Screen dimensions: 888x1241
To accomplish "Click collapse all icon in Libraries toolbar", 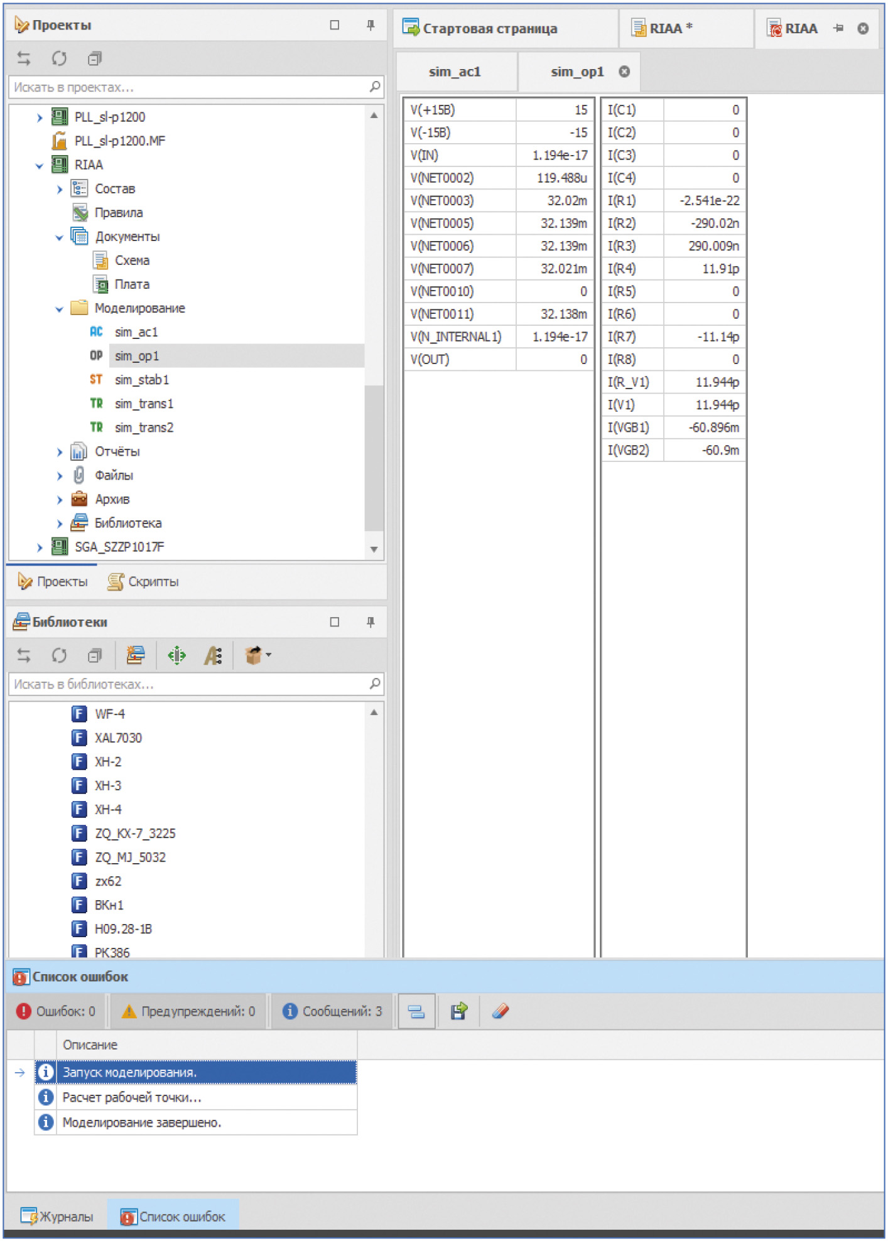I will pyautogui.click(x=94, y=656).
